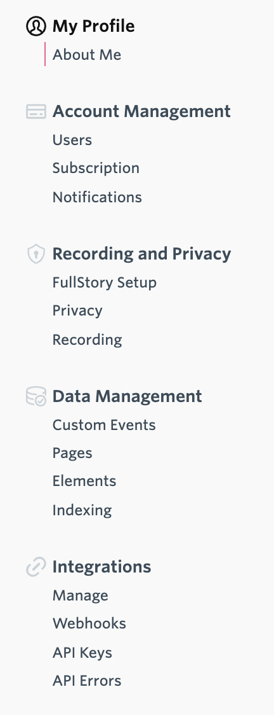This screenshot has height=715, width=274.
Task: Select the Indexing option
Action: click(82, 510)
